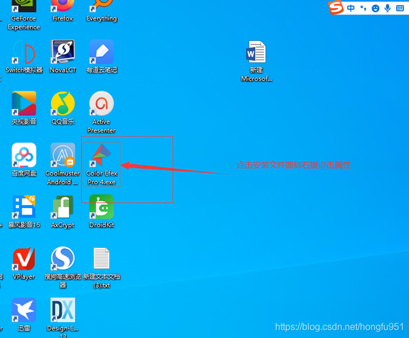Select the Active Presenter shortcut
Screen dimensions: 409x338
(x=102, y=112)
